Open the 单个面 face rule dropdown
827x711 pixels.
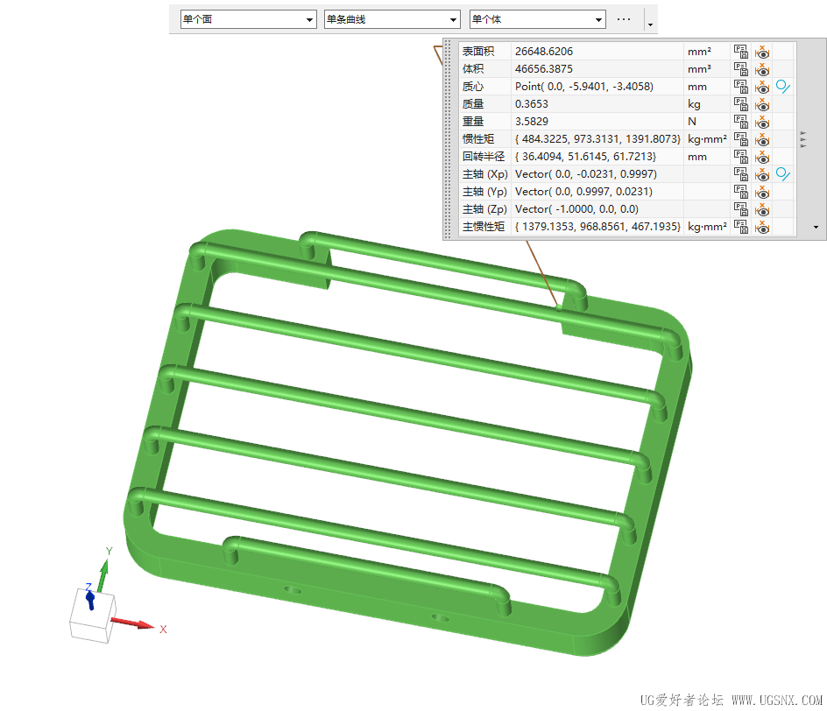click(249, 19)
